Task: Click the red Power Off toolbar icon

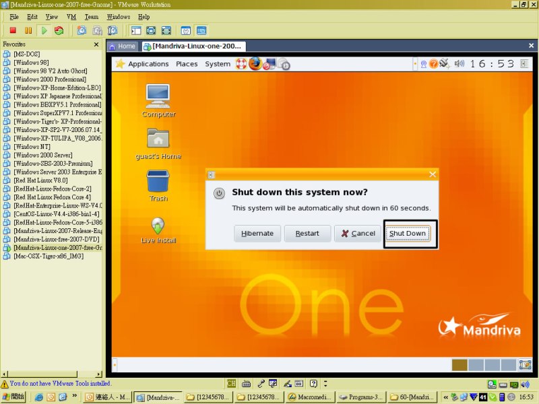Action: tap(13, 30)
